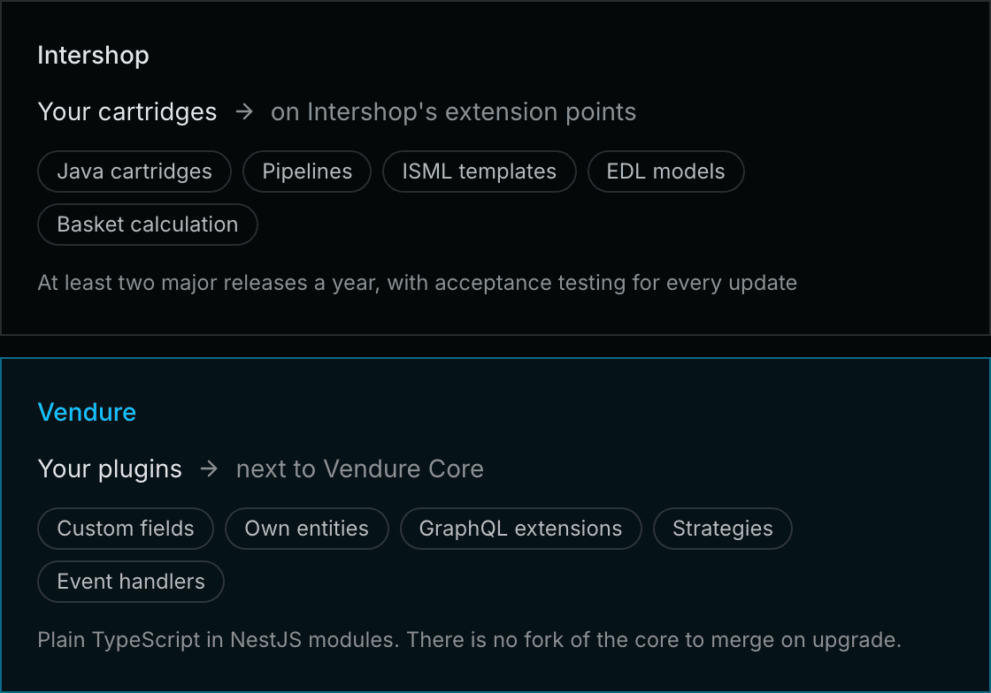Select the Java cartridges pill
This screenshot has height=693, width=991.
click(134, 171)
